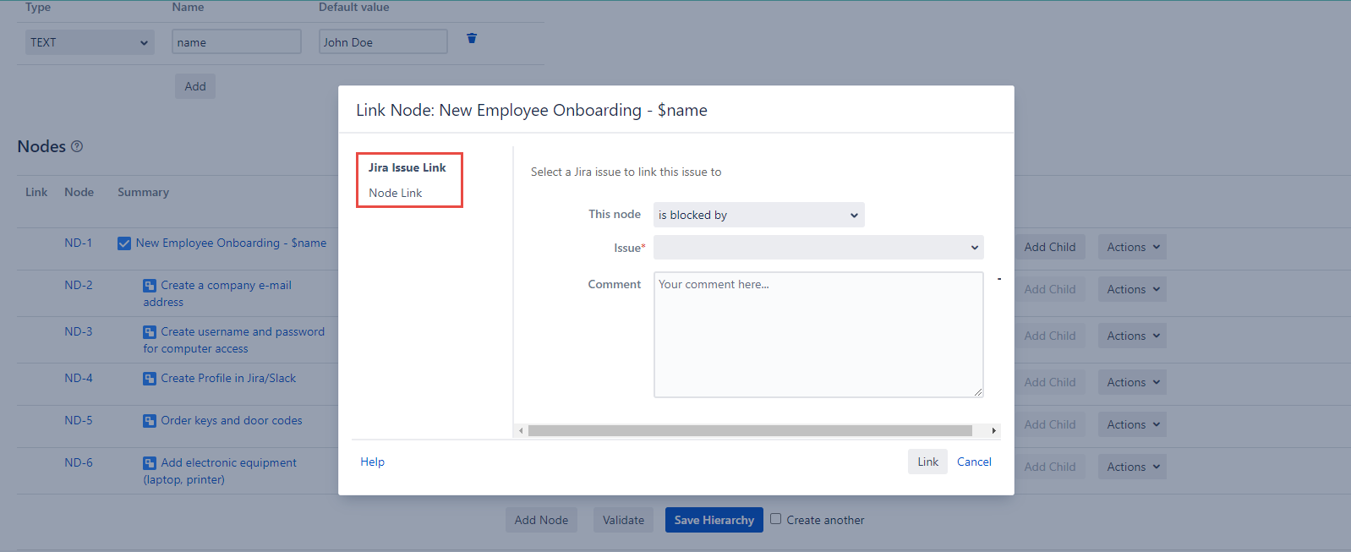The height and width of the screenshot is (552, 1351).
Task: Switch to the Node Link tab
Action: coord(395,193)
